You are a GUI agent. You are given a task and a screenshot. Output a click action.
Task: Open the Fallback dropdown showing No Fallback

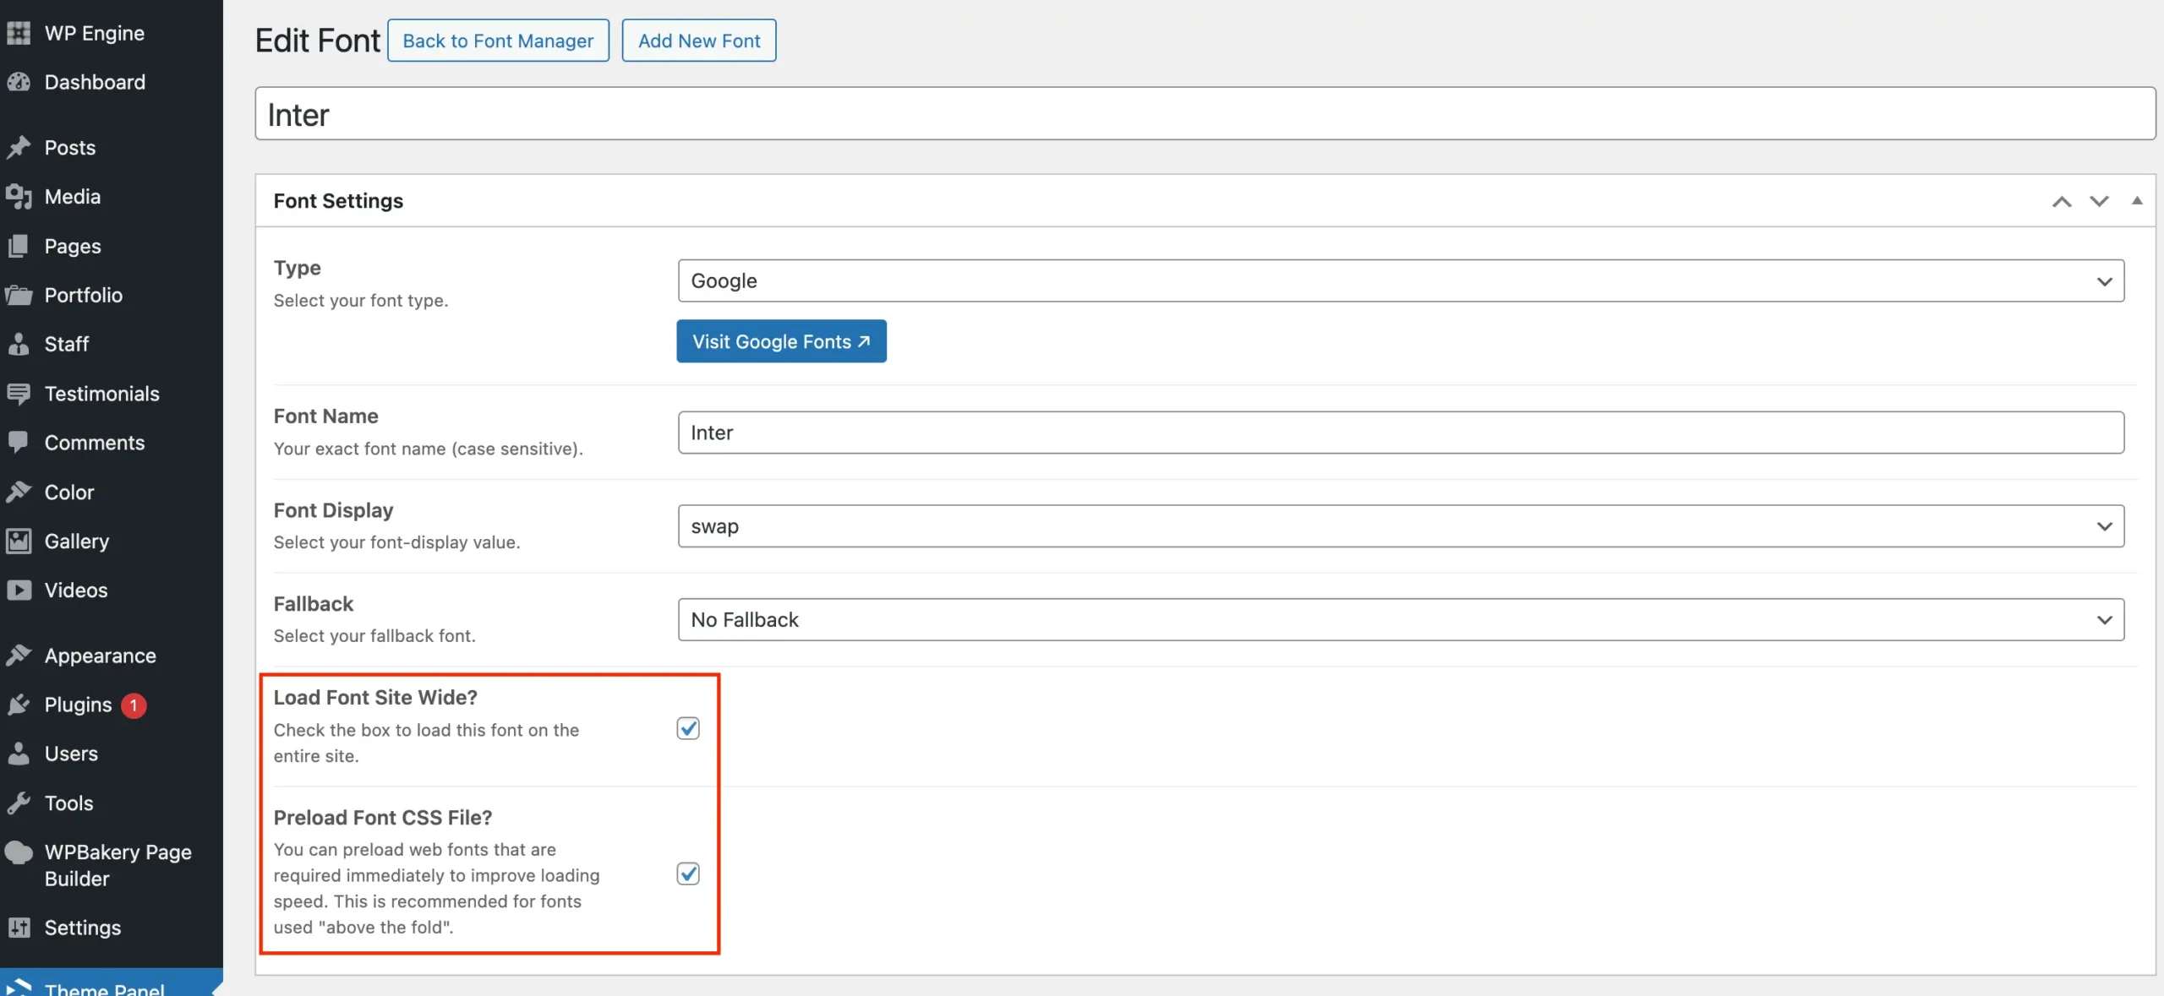tap(1401, 620)
